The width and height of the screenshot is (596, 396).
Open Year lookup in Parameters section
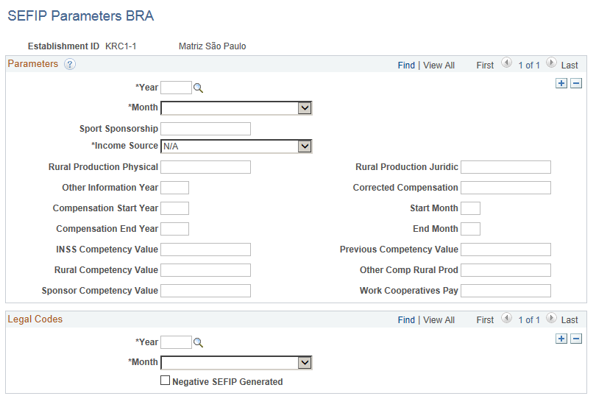pyautogui.click(x=198, y=88)
